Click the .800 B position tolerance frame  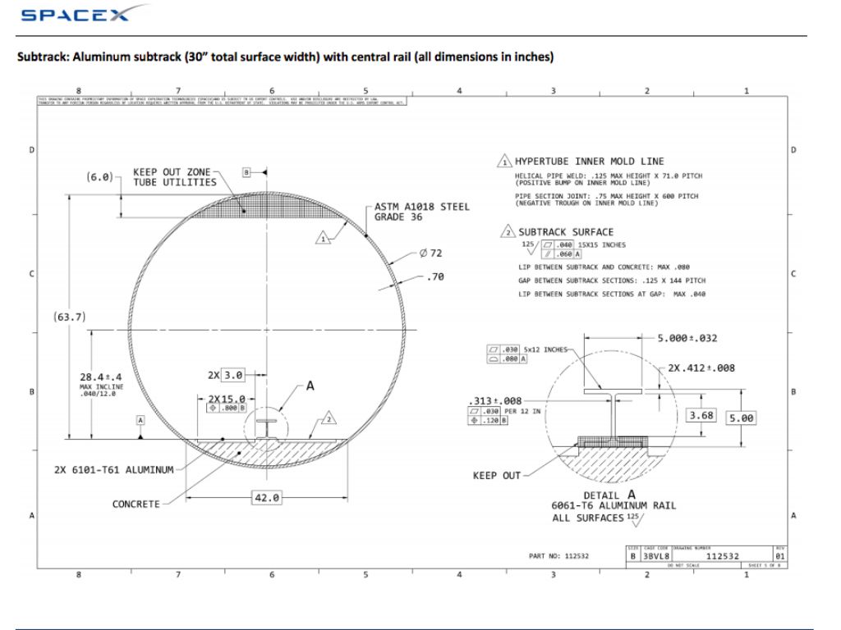227,409
